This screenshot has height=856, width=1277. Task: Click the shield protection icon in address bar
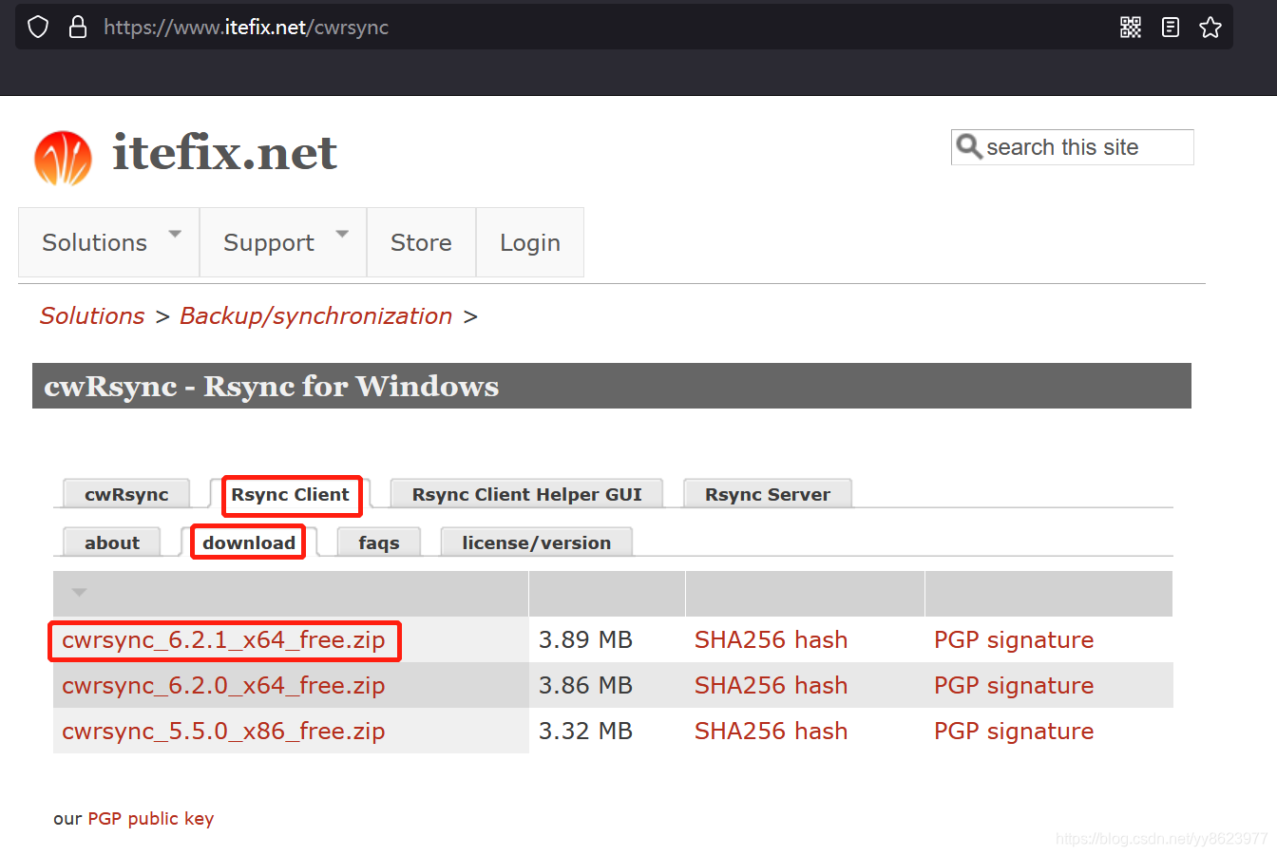click(x=37, y=27)
